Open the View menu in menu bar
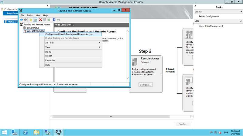Image resolution: width=243 pixels, height=136 pixels. [x=38, y=15]
